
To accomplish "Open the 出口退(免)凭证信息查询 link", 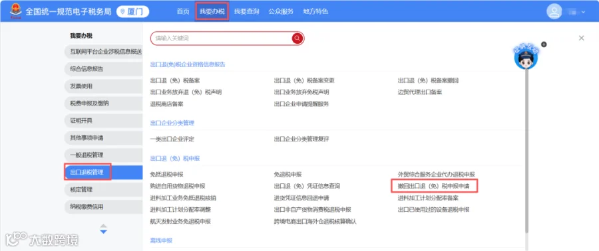I will (x=307, y=186).
